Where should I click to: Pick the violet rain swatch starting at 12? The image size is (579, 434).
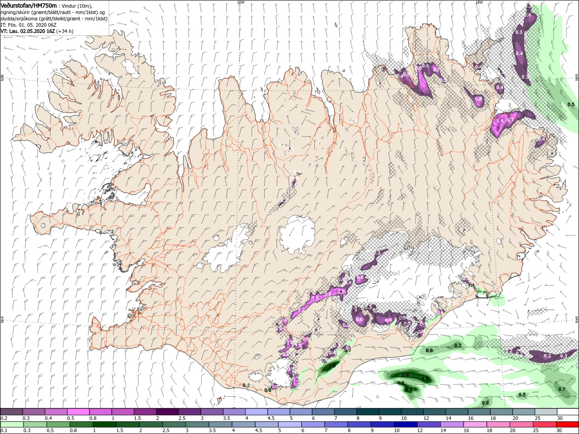[428, 424]
